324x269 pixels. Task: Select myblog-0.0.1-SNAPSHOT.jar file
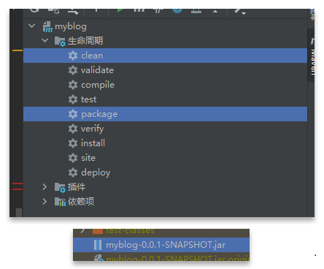point(161,245)
